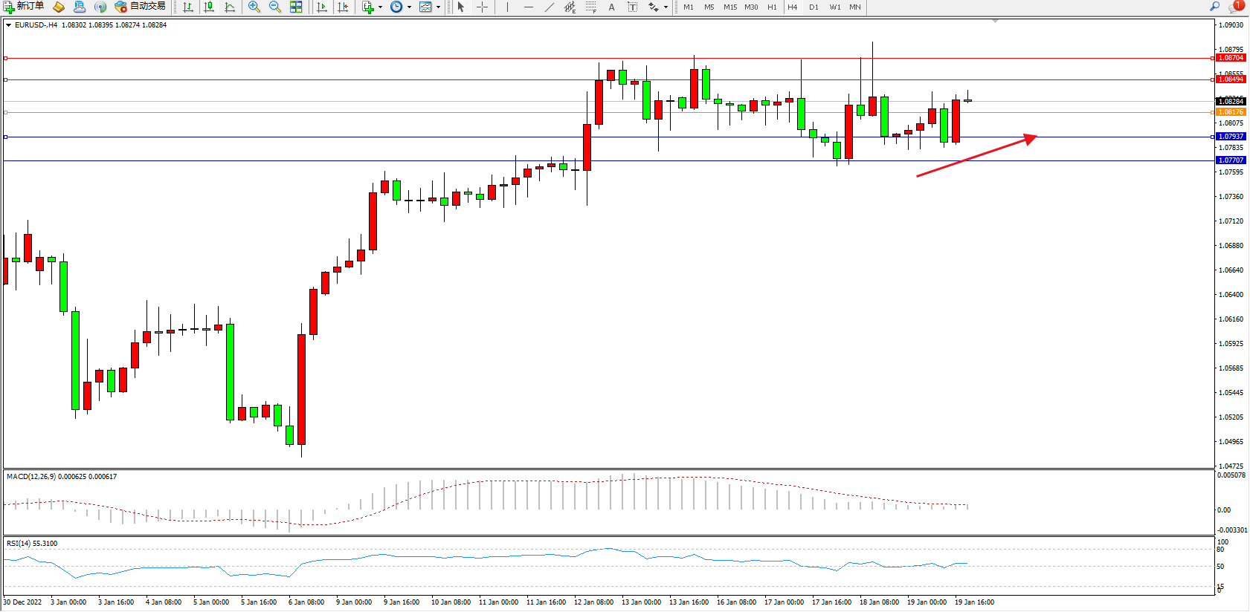
Task: Tile chart windows with the grid icon
Action: (x=296, y=7)
